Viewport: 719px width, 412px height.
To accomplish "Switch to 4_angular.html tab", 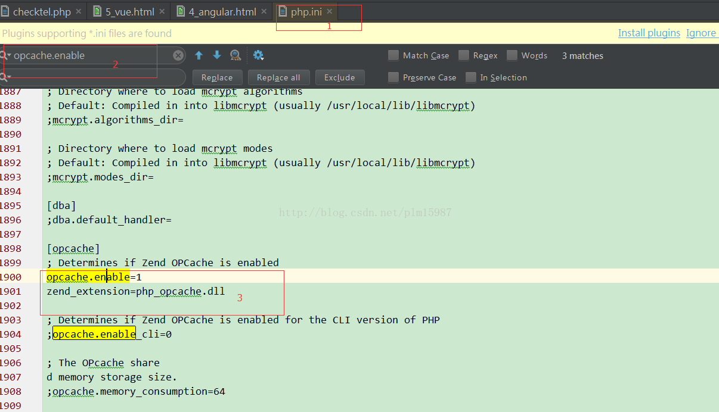I will pos(222,11).
